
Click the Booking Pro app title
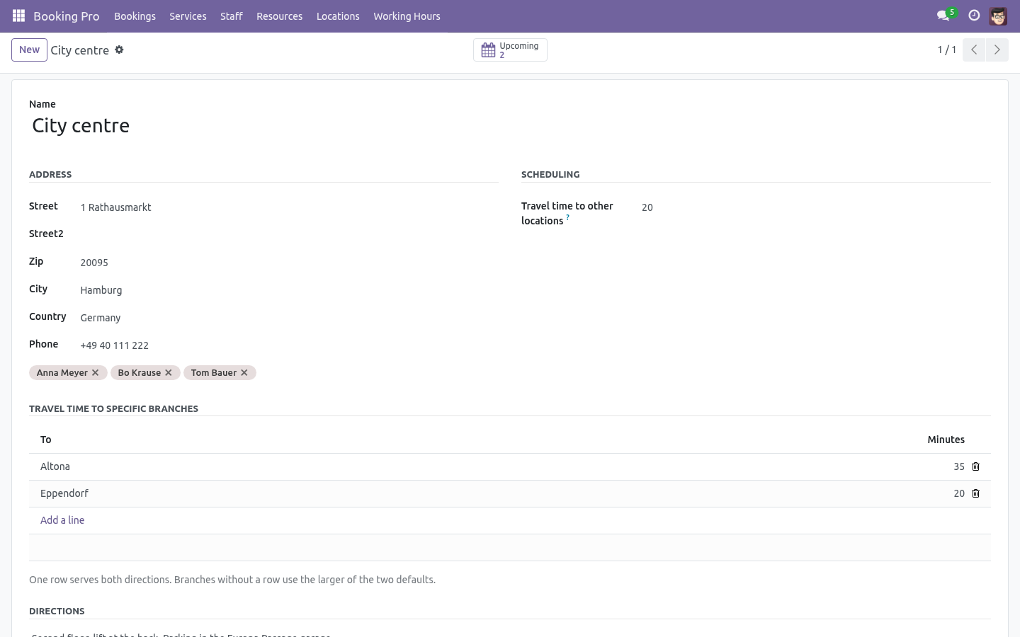(66, 16)
